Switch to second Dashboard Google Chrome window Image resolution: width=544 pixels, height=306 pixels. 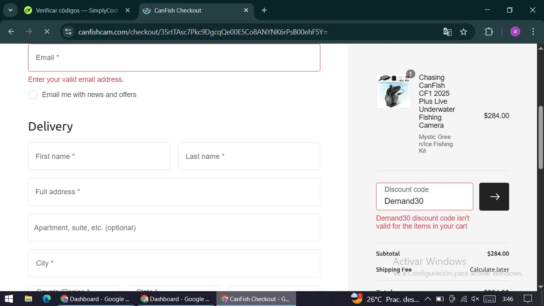[176, 299]
